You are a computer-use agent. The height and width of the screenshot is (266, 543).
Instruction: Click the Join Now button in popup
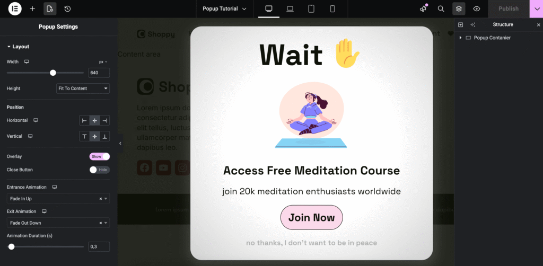point(312,218)
